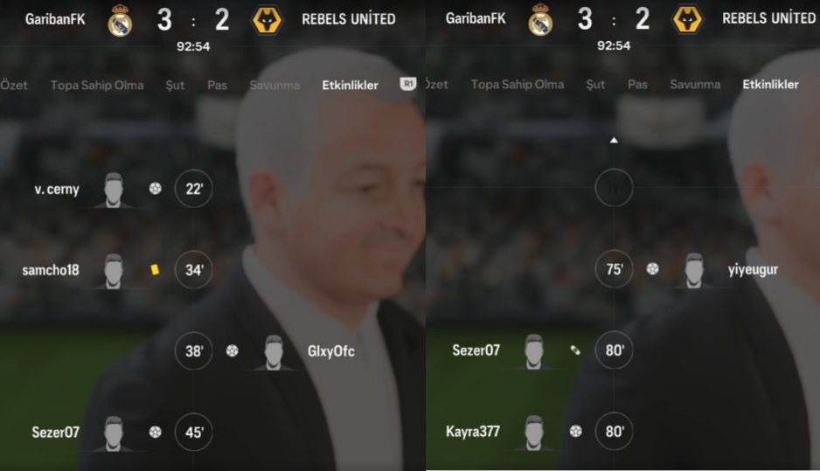Open the Topa Sahip Olma tab on left
Screen dimensions: 820x471
tap(97, 85)
